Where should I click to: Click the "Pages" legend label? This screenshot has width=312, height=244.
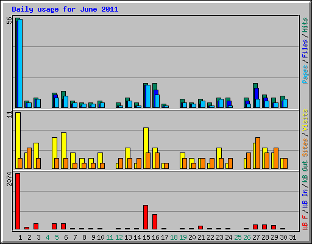[305, 74]
